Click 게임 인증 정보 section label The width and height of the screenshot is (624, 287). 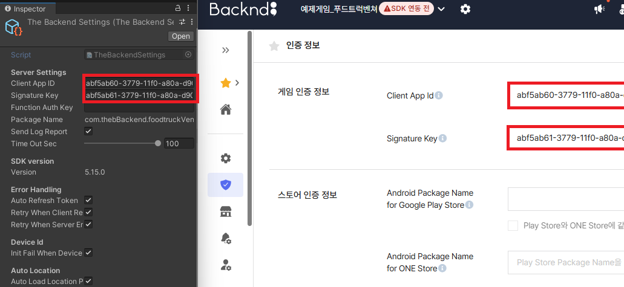[x=303, y=92]
